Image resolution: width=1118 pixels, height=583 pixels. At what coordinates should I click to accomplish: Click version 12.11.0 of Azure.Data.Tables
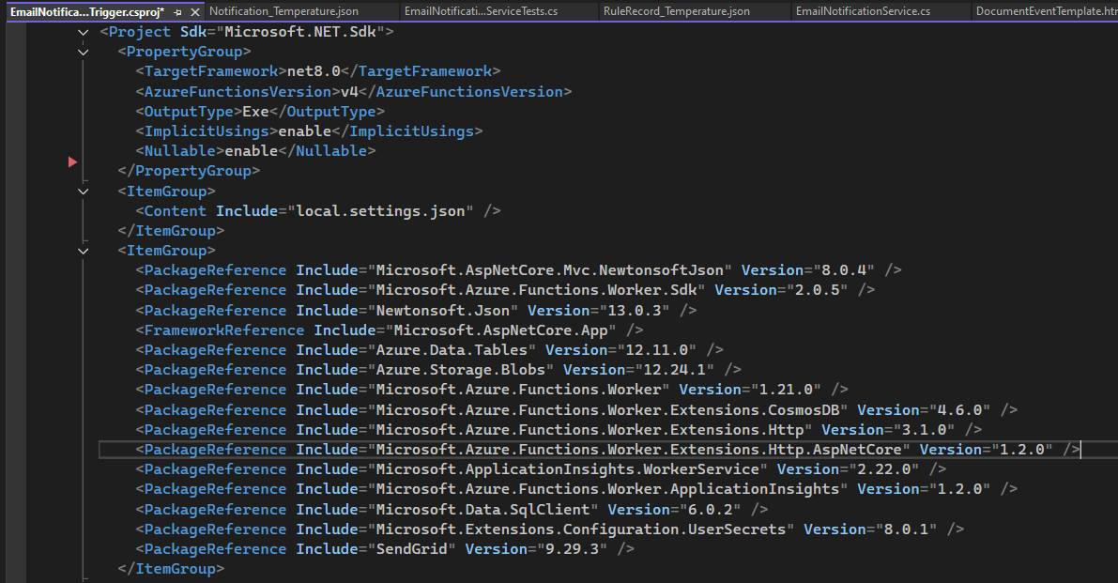657,350
